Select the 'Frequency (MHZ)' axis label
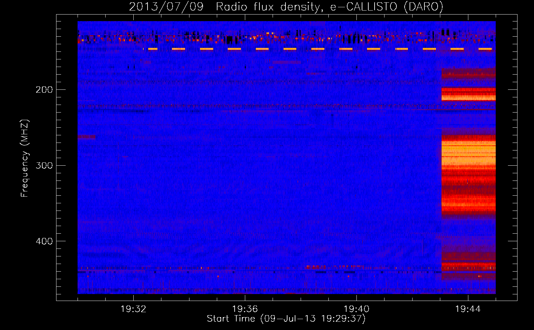The width and height of the screenshot is (534, 330). coord(24,158)
